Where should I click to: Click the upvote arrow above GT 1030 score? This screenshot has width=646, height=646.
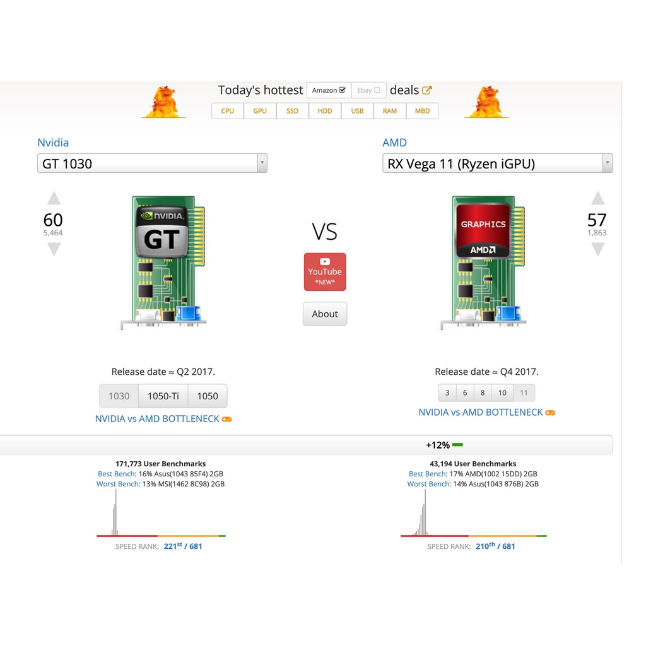coord(54,199)
